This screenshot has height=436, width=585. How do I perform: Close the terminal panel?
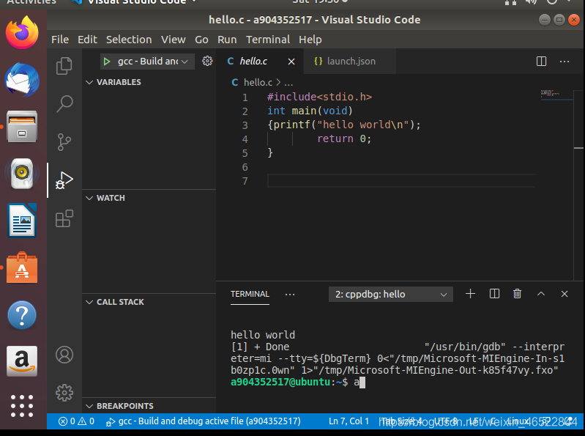[564, 294]
